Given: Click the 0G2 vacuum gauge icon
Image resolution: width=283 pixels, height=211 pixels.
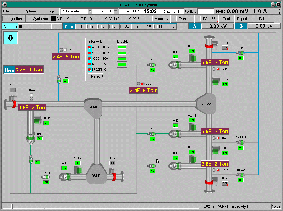Looking at the screenshot, I should (140, 84).
